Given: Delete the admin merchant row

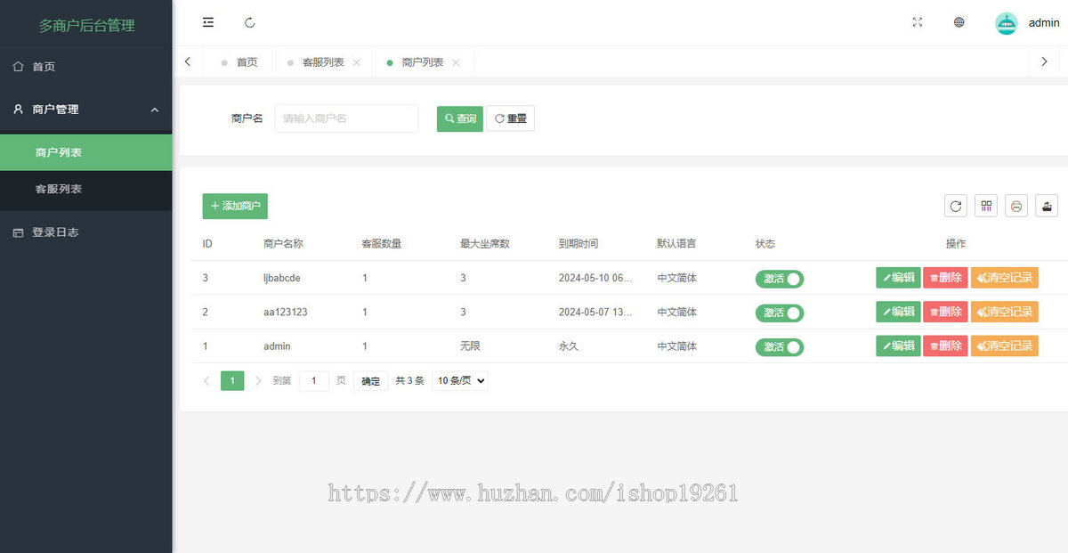Looking at the screenshot, I should [x=945, y=346].
